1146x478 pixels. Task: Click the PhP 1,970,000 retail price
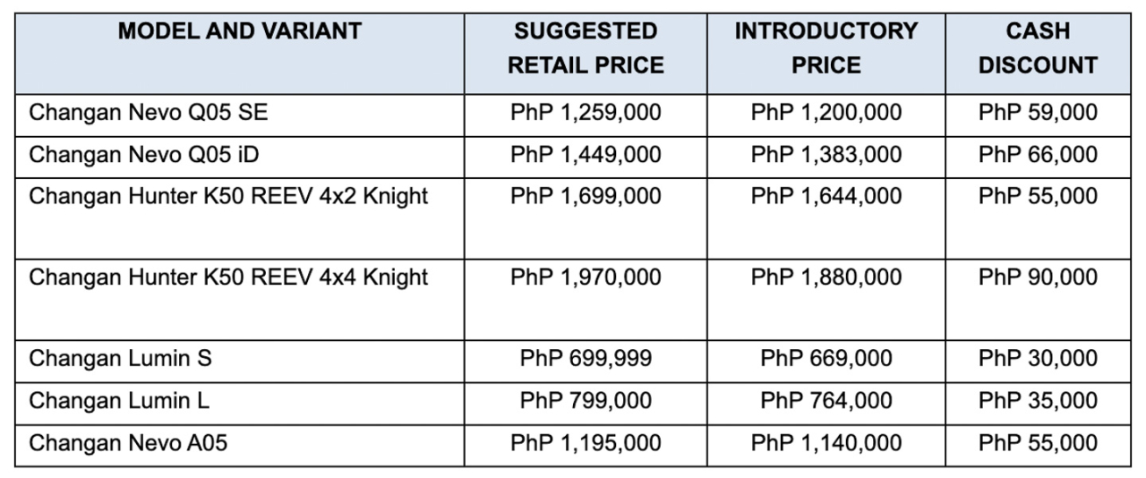[586, 277]
